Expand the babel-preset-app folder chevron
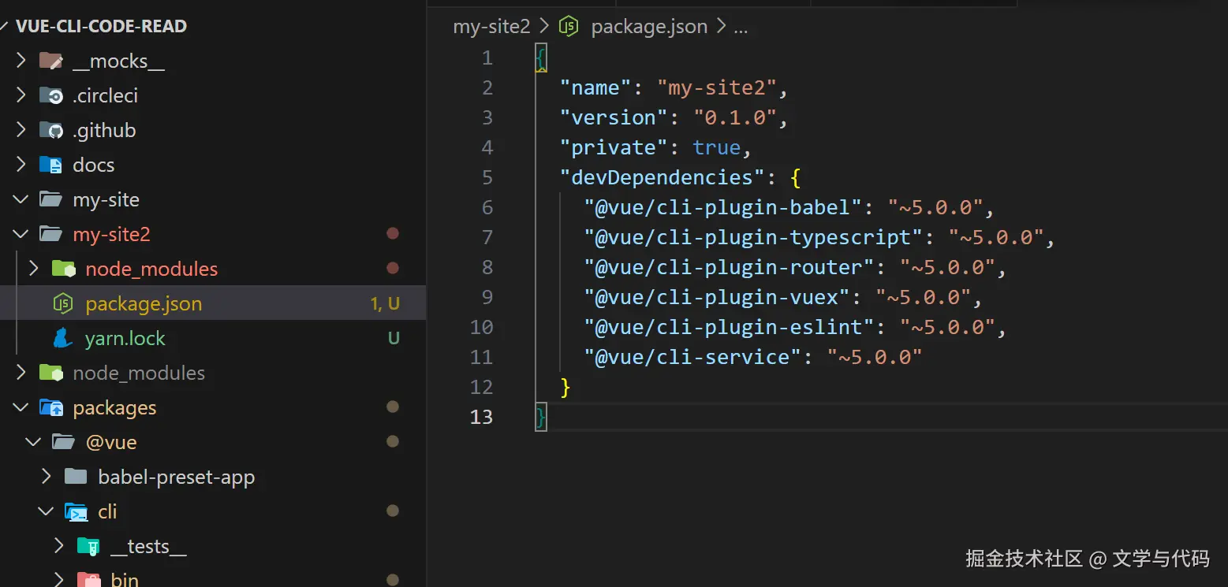1228x587 pixels. 47,477
